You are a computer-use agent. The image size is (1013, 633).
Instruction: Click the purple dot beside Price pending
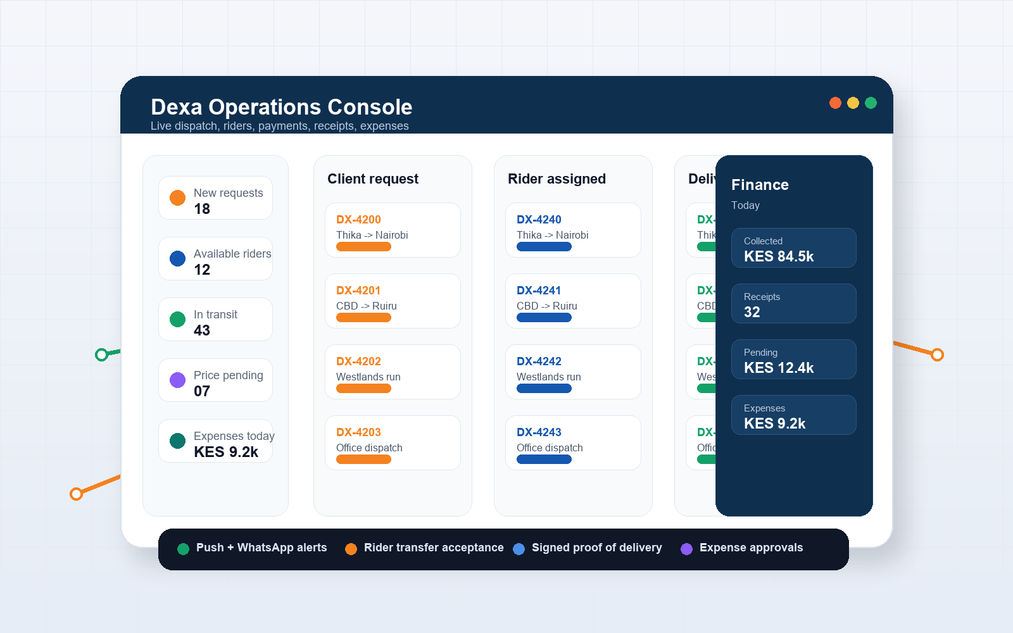click(178, 380)
